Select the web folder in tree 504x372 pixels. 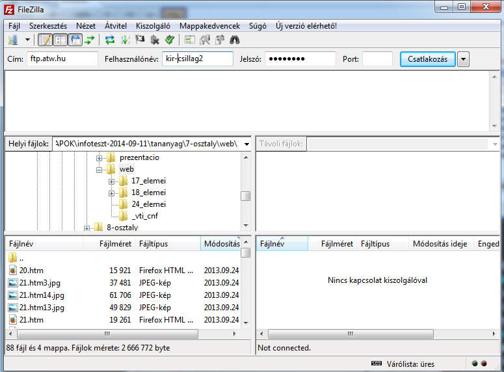tap(127, 169)
